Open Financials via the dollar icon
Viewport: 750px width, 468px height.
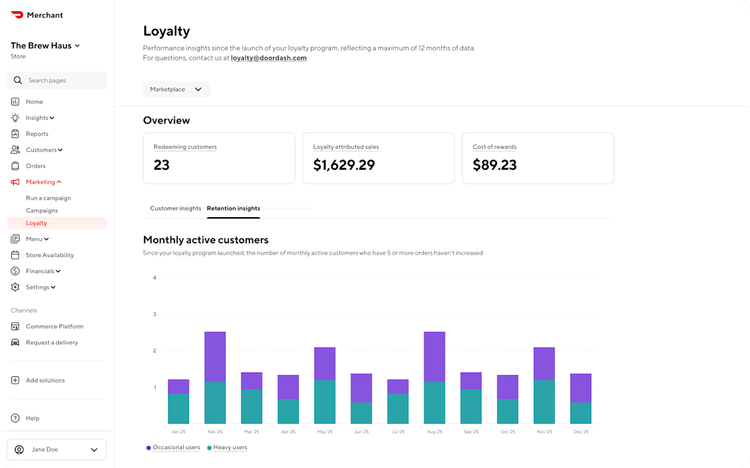click(x=14, y=271)
